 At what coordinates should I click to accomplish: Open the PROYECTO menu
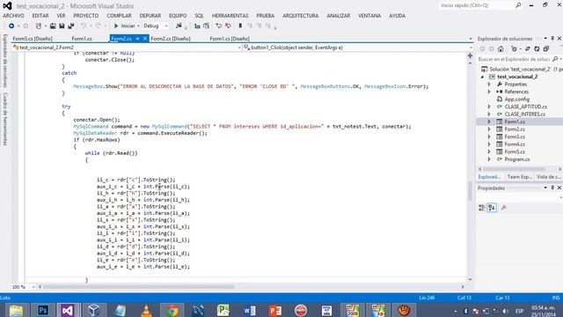pyautogui.click(x=86, y=16)
